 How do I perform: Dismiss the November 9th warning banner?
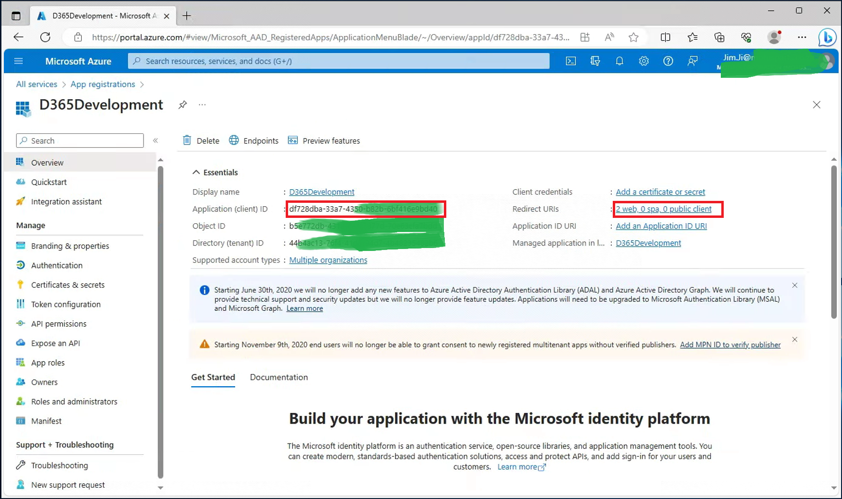(x=795, y=339)
